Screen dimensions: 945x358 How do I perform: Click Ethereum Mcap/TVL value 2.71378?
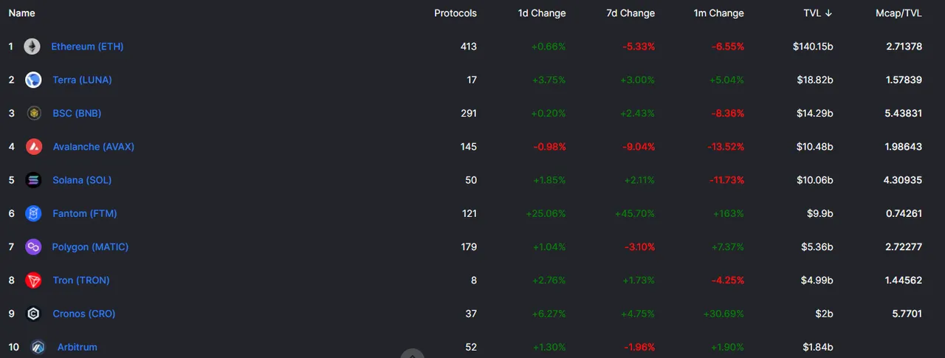[x=904, y=47]
